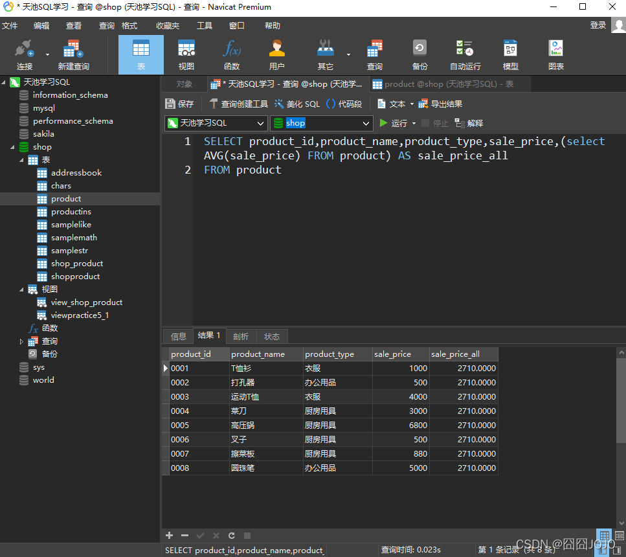The height and width of the screenshot is (557, 626).
Task: Open the 查询 query toolbar icon
Action: pos(374,55)
